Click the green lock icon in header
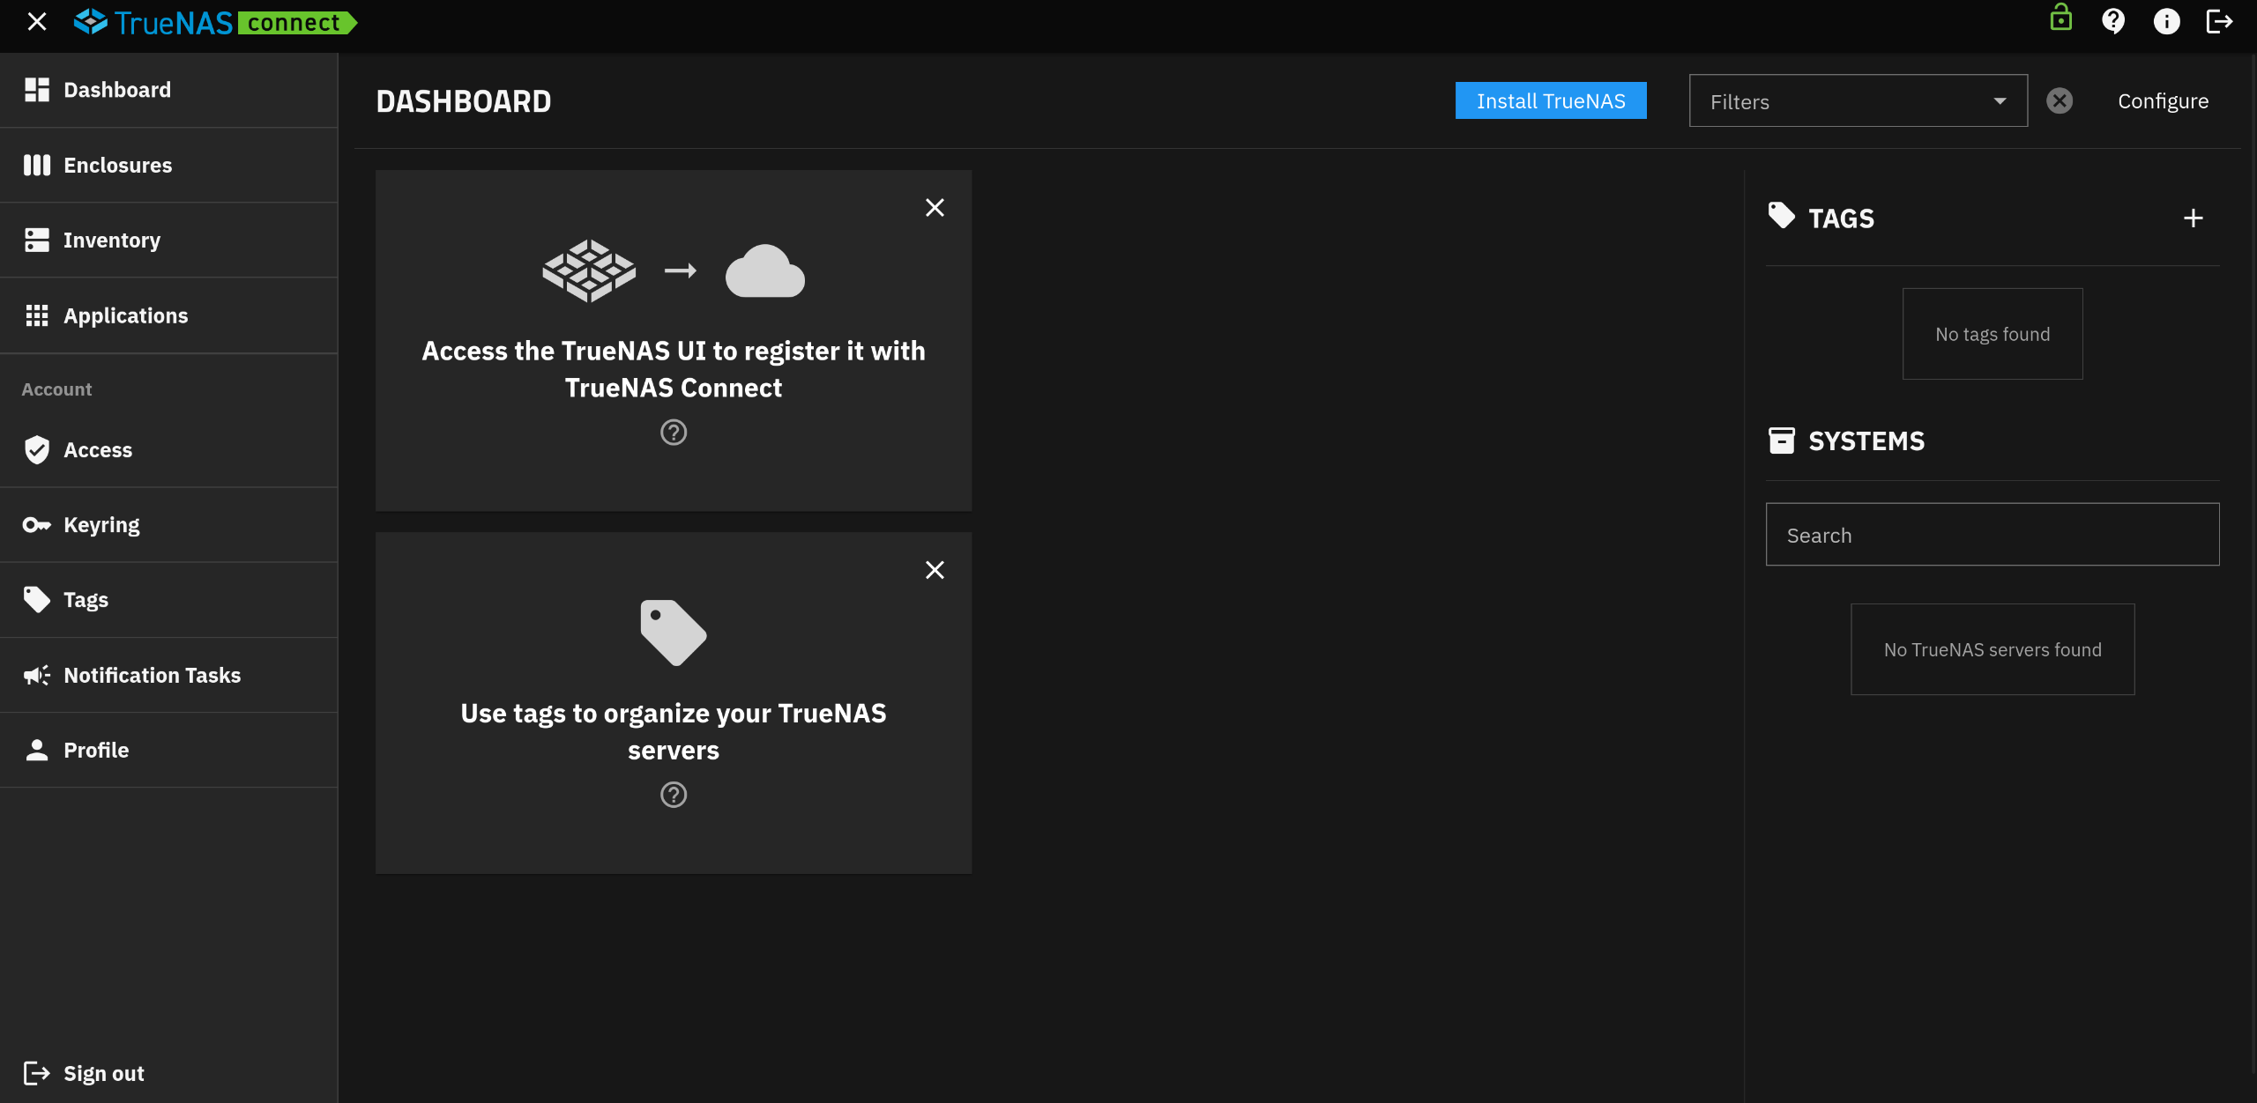The width and height of the screenshot is (2257, 1103). (x=2060, y=19)
